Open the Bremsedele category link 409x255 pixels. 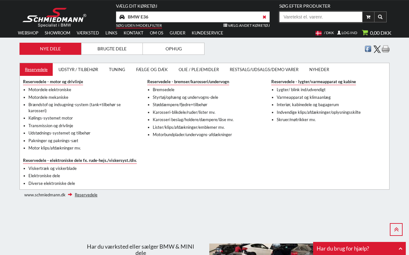(x=164, y=90)
